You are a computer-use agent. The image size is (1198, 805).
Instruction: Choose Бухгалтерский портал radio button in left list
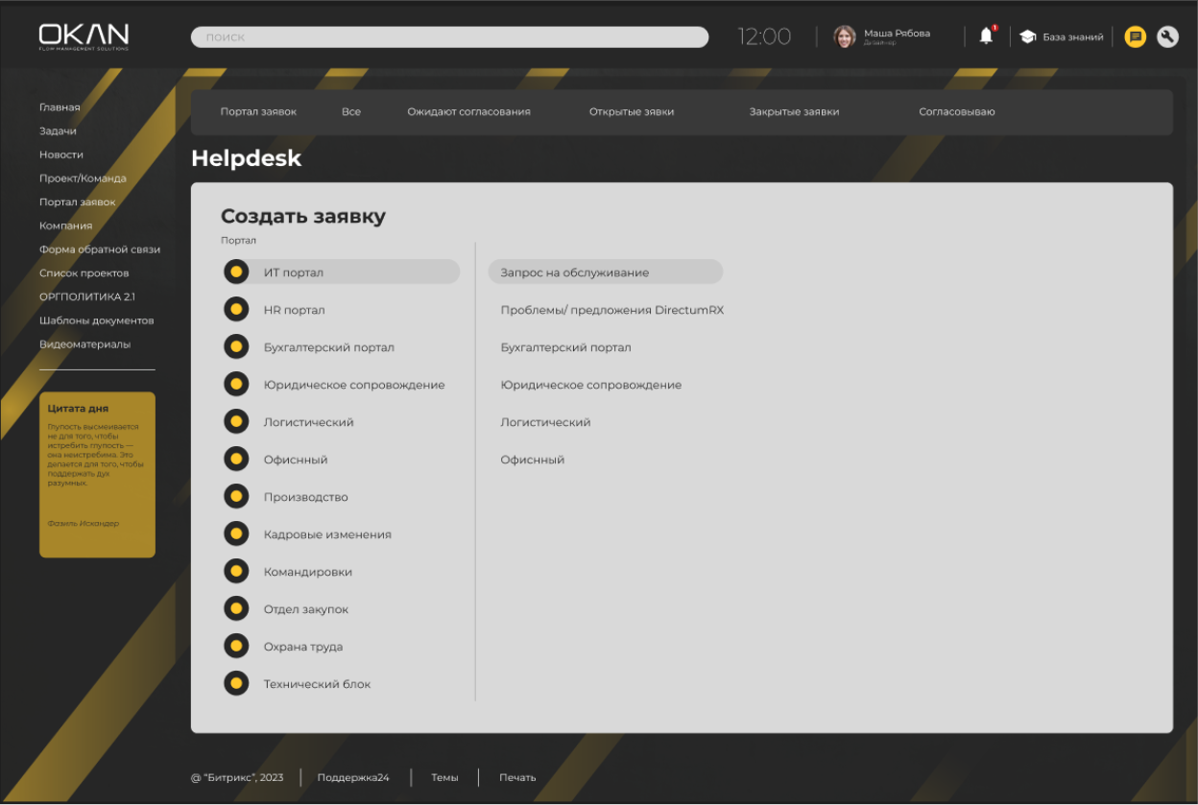point(236,347)
